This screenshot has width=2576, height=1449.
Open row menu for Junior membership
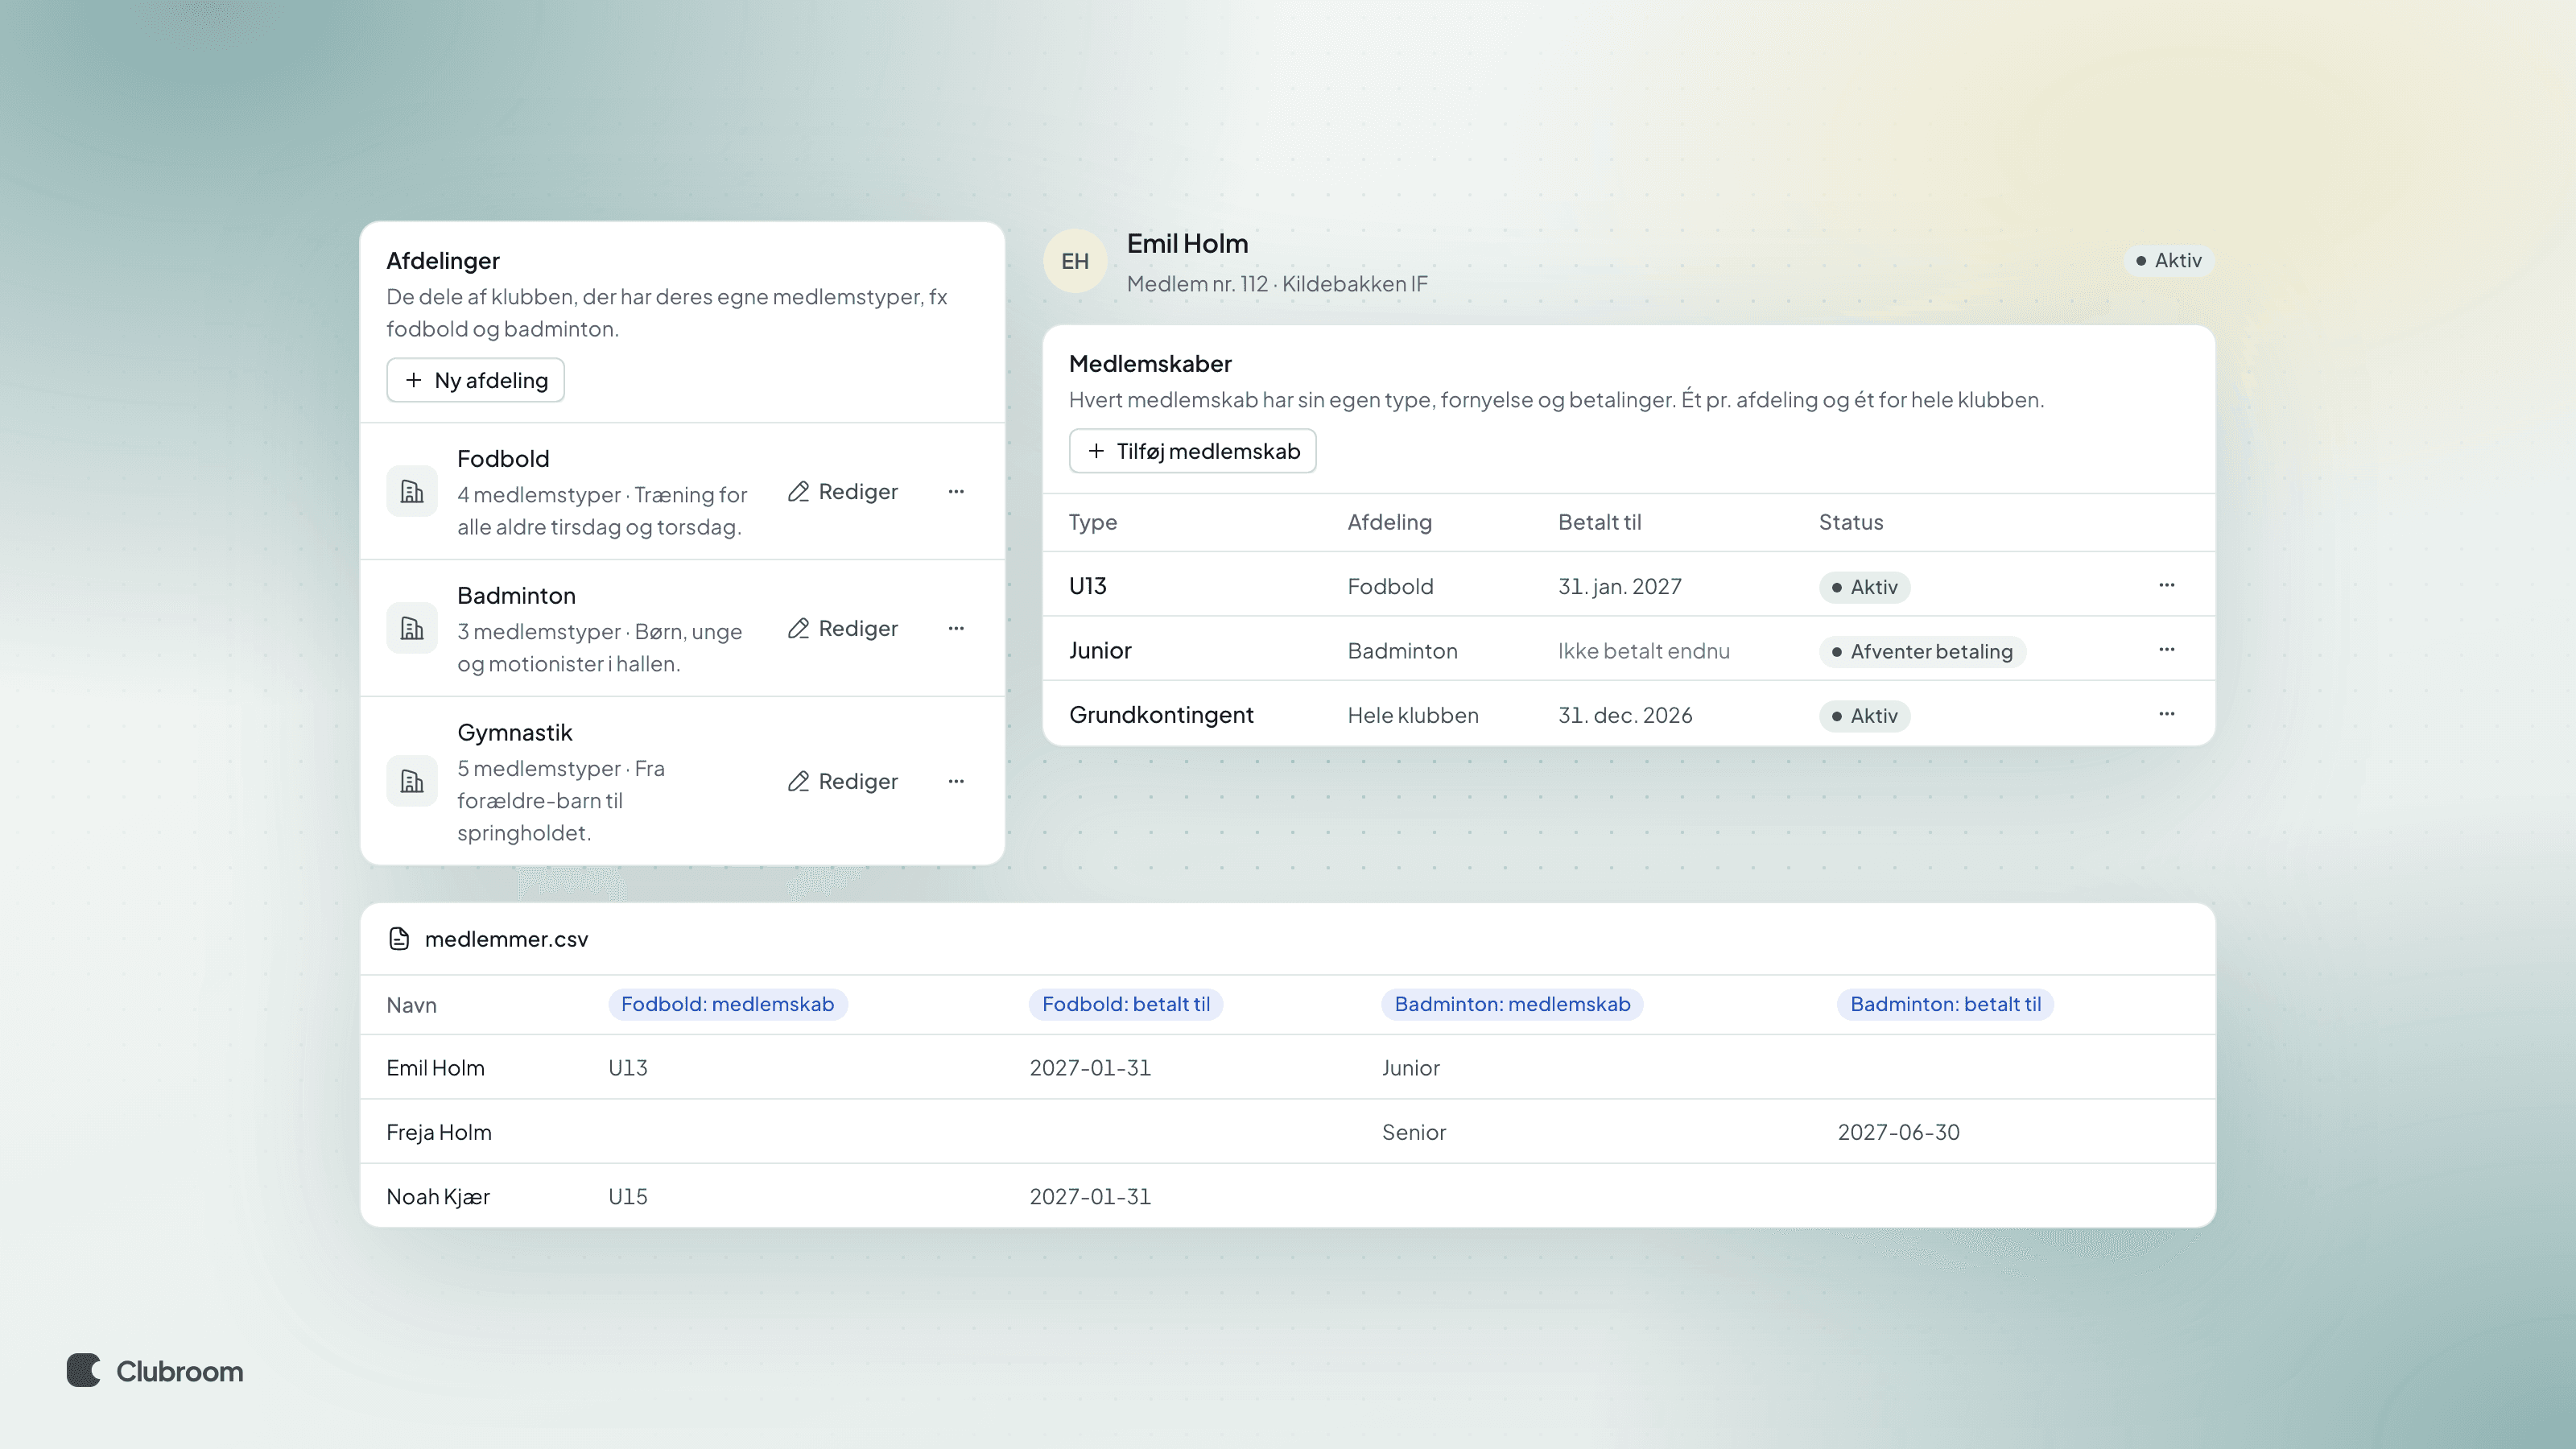coord(2166,650)
